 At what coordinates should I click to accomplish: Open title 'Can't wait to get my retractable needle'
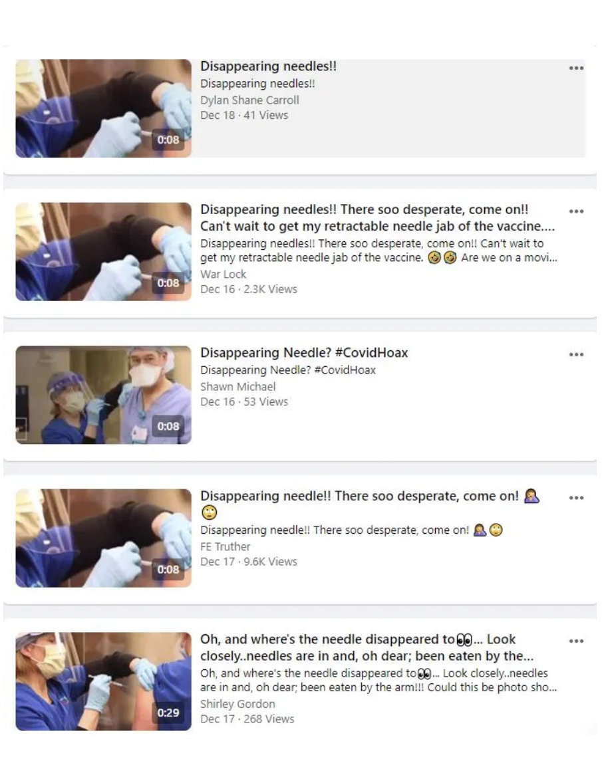pos(377,217)
